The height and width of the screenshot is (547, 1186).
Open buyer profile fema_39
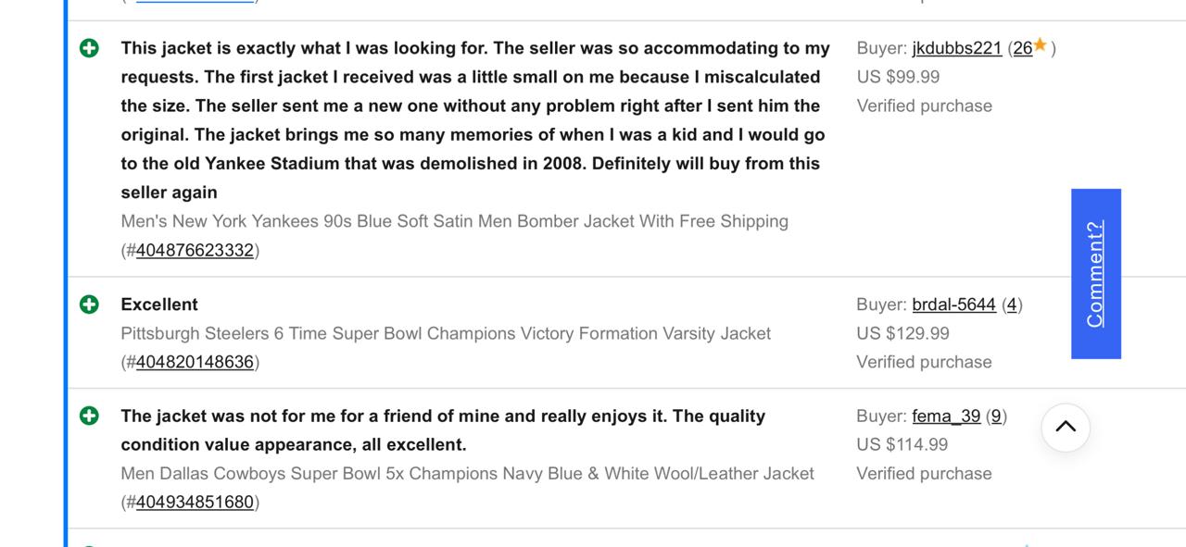[945, 416]
